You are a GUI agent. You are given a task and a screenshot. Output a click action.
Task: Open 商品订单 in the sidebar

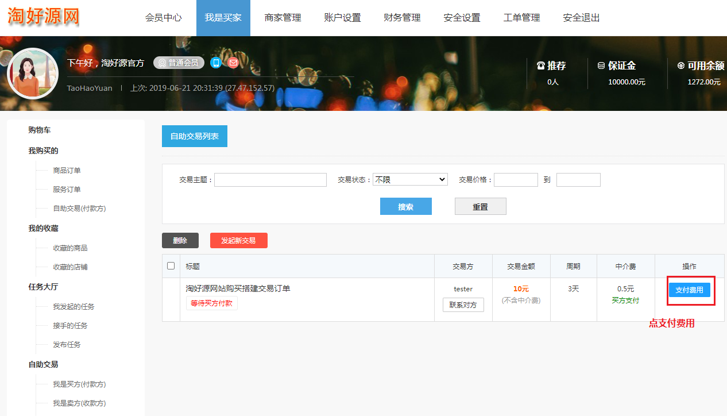click(x=67, y=171)
